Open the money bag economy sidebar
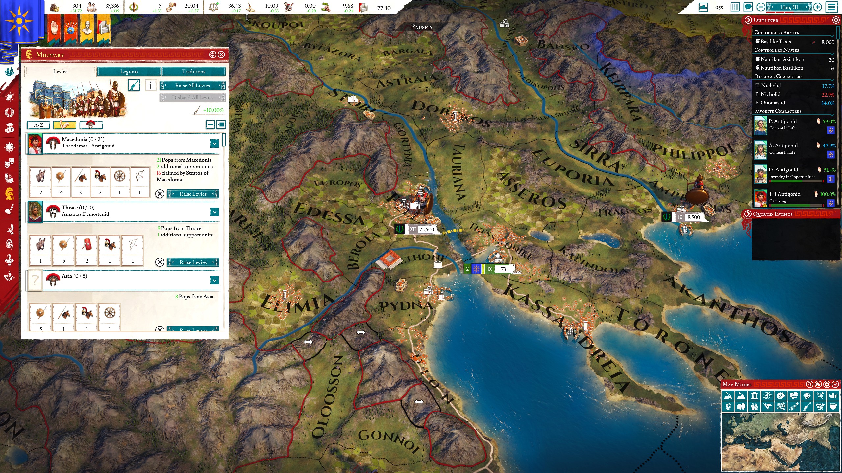This screenshot has height=473, width=842. point(9,128)
